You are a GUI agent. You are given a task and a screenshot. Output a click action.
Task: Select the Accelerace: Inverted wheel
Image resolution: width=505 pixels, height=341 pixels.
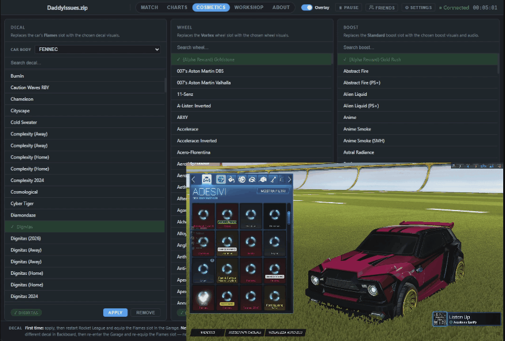[x=252, y=141]
